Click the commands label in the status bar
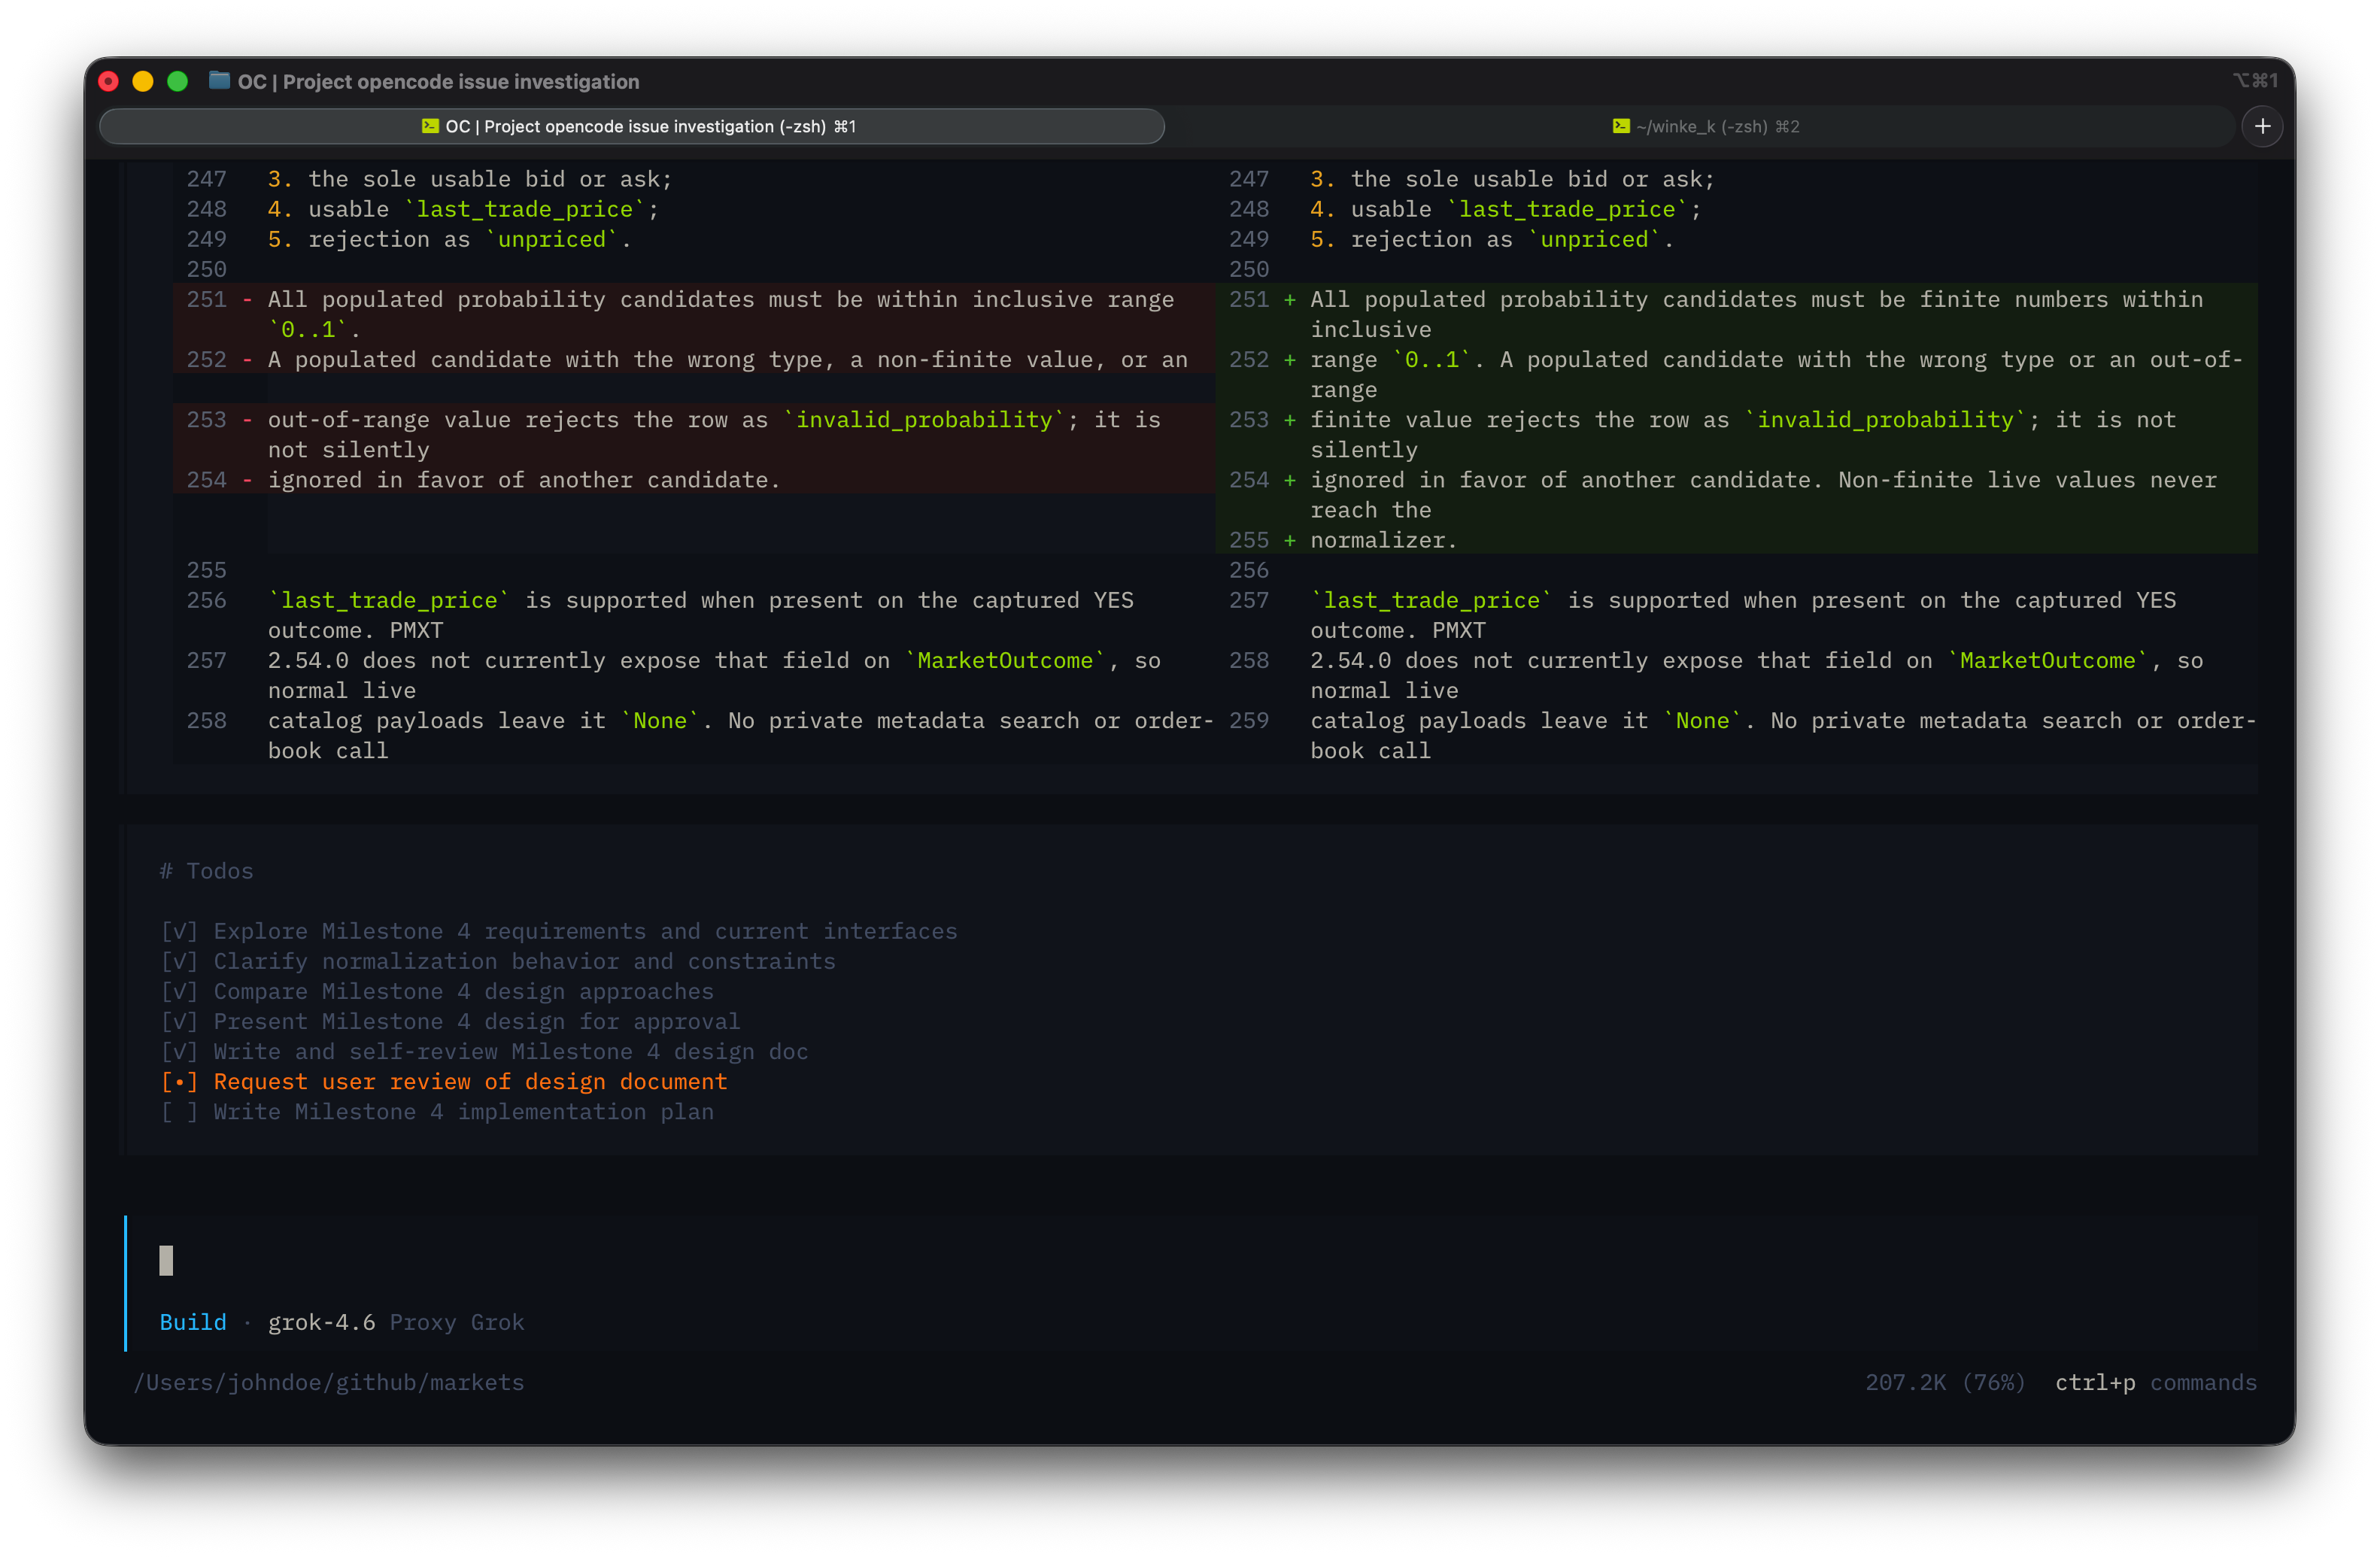This screenshot has width=2380, height=1557. coord(2203,1382)
